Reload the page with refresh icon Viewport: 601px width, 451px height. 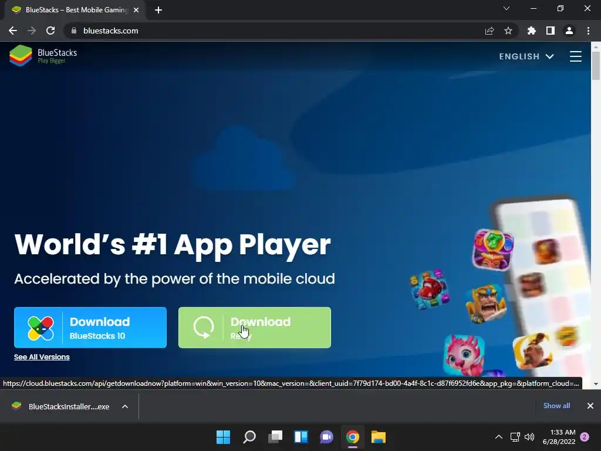pyautogui.click(x=50, y=31)
